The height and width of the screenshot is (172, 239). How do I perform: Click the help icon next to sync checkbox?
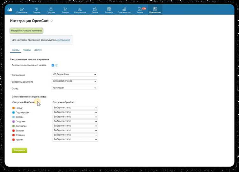pyautogui.click(x=57, y=65)
